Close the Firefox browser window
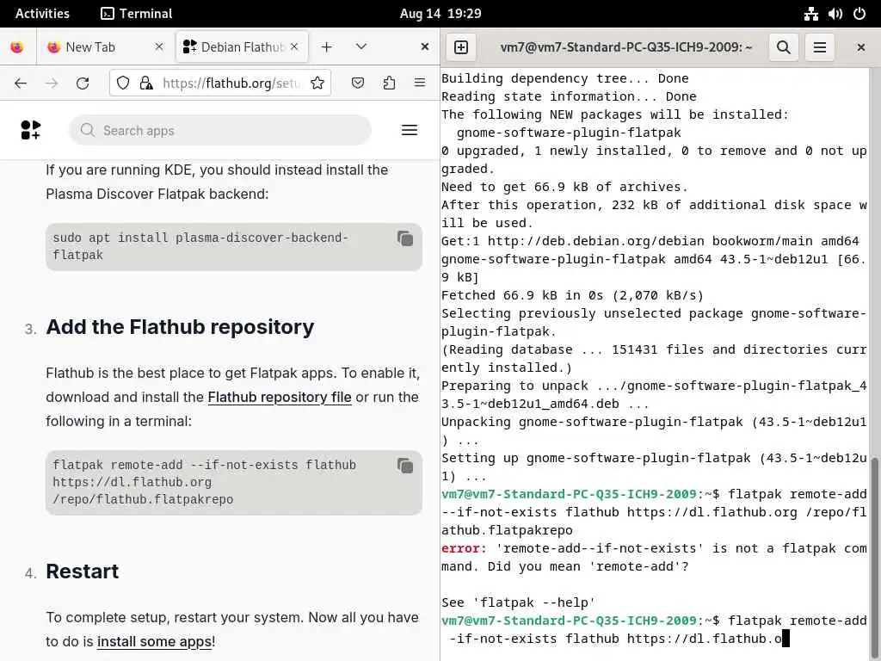The width and height of the screenshot is (881, 661). click(425, 46)
